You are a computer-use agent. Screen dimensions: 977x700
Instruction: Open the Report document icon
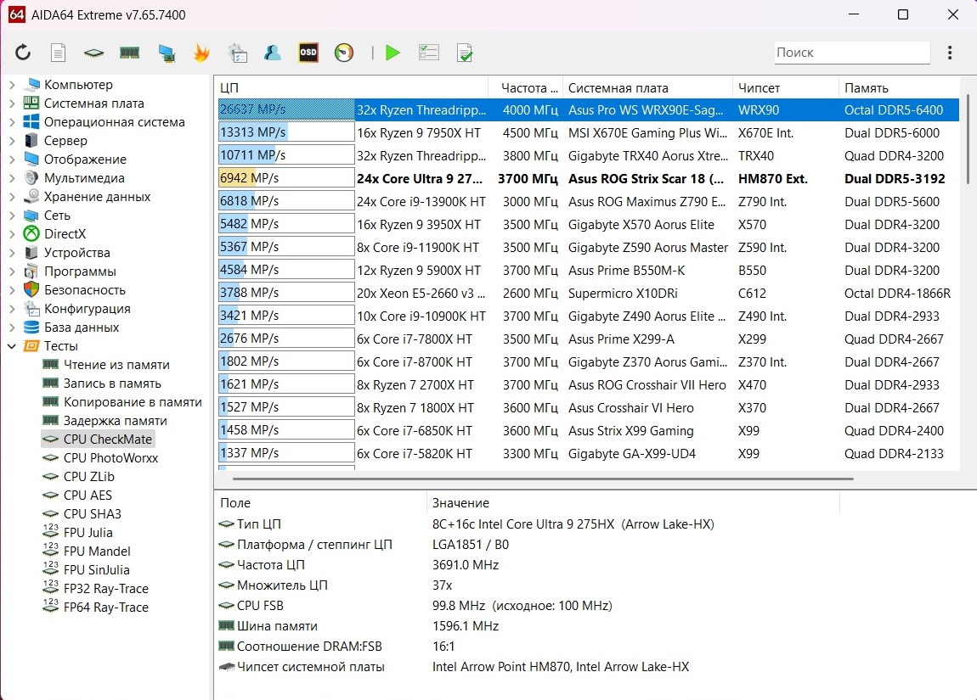[x=58, y=53]
